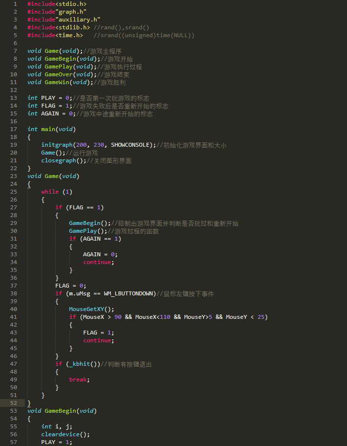Viewport: 347px width, 446px height.
Task: Click the break; statement
Action: pyautogui.click(x=80, y=379)
